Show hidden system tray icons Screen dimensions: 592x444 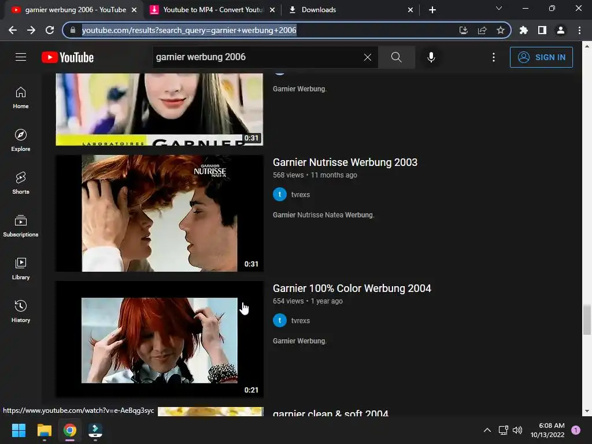[487, 430]
